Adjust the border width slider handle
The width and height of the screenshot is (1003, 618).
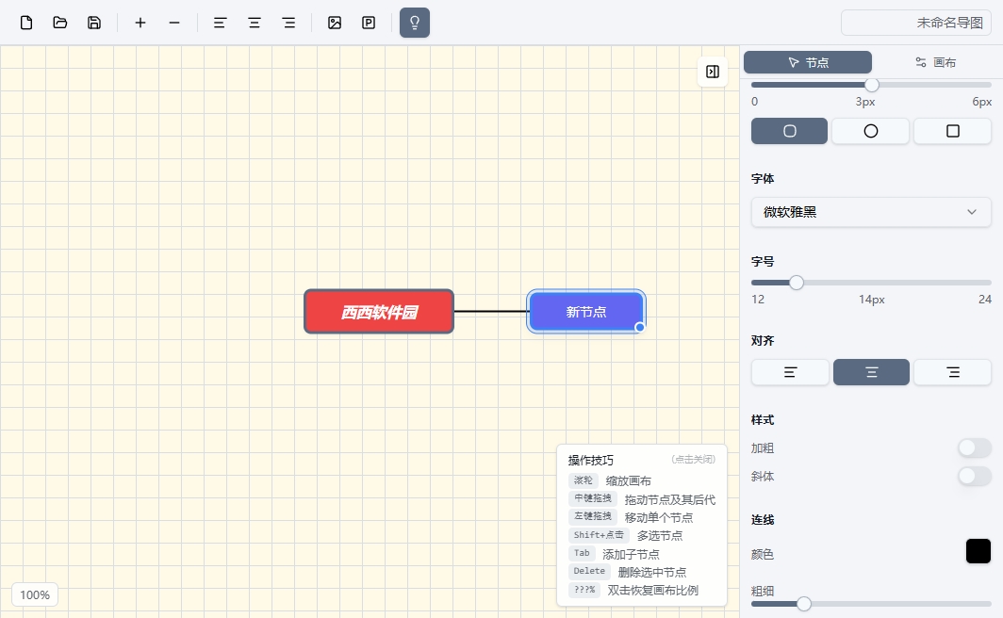(872, 85)
